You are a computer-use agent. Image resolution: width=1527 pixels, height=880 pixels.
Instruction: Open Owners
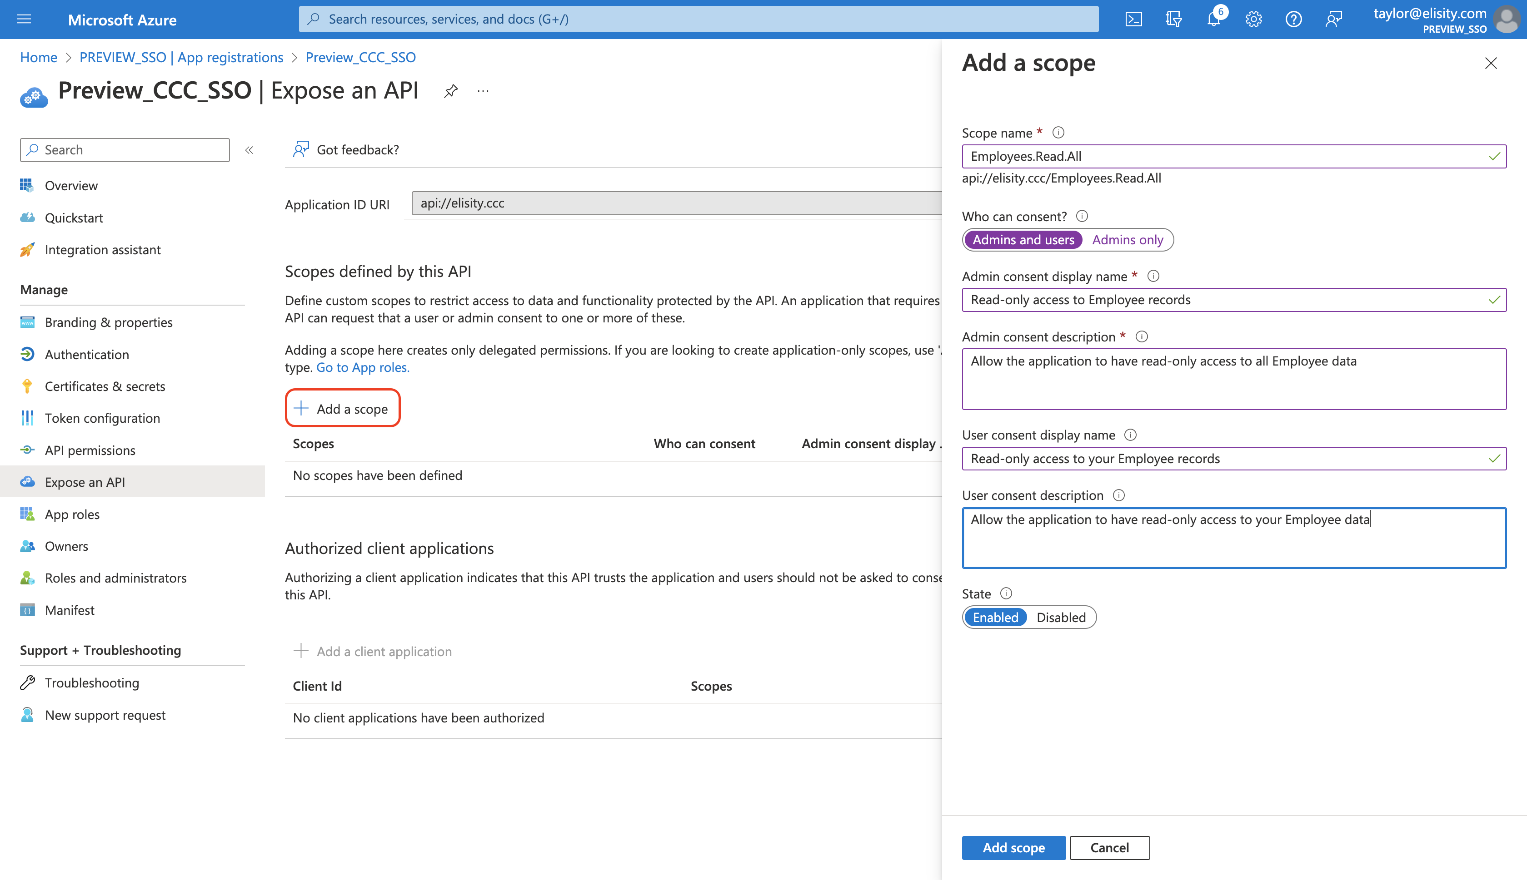click(x=66, y=546)
